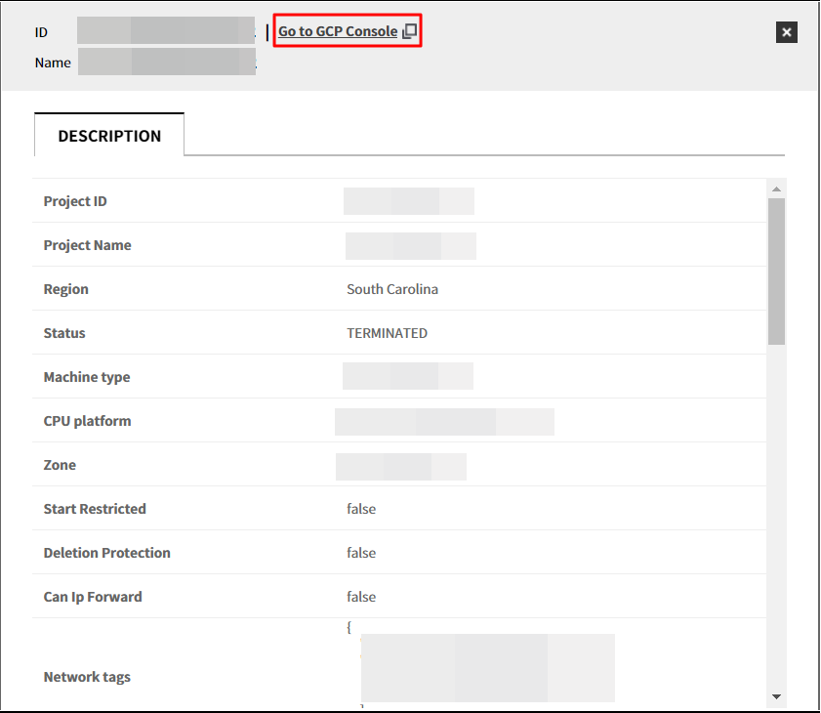Click the Project Name row label
The height and width of the screenshot is (713, 821).
pyautogui.click(x=87, y=245)
